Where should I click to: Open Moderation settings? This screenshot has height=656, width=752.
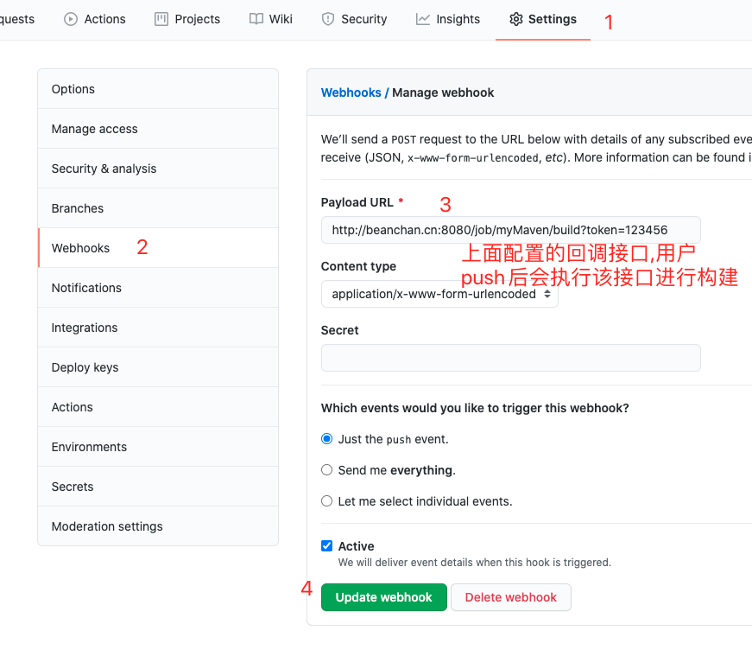[x=158, y=526]
